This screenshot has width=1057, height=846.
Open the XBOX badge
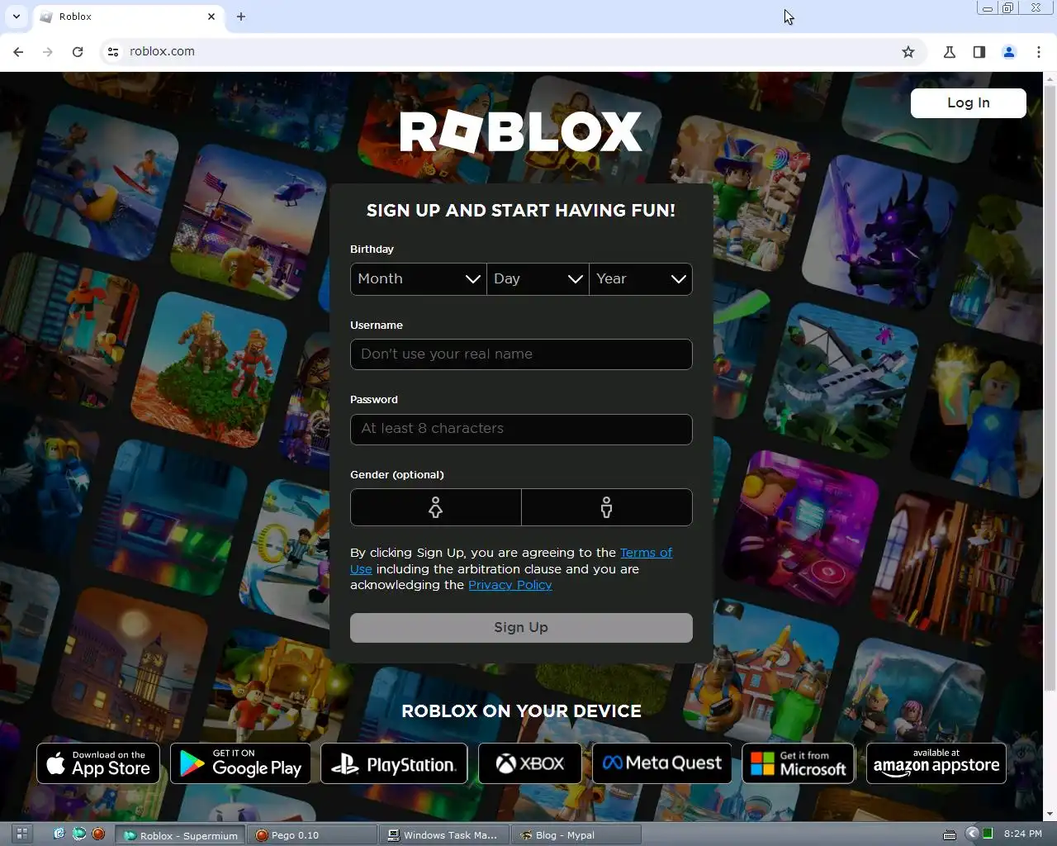pyautogui.click(x=530, y=763)
